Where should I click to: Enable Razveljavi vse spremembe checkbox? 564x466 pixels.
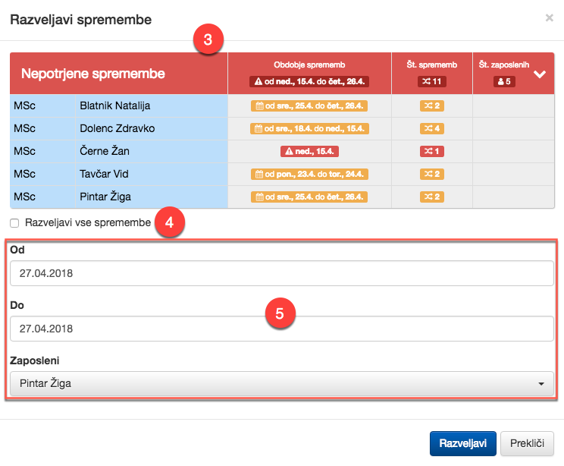(14, 223)
